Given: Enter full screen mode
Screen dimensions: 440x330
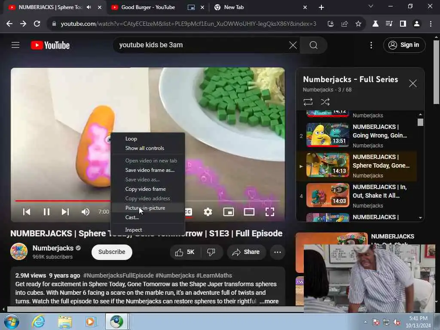Looking at the screenshot, I should (x=270, y=212).
